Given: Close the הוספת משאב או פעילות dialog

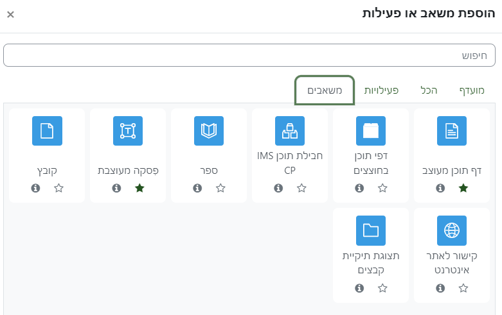Looking at the screenshot, I should click(10, 14).
